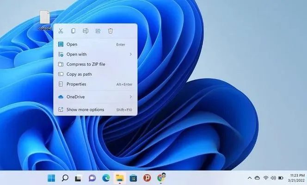
Task: Click the Cut scissors icon in context menu
Action: 61,31
